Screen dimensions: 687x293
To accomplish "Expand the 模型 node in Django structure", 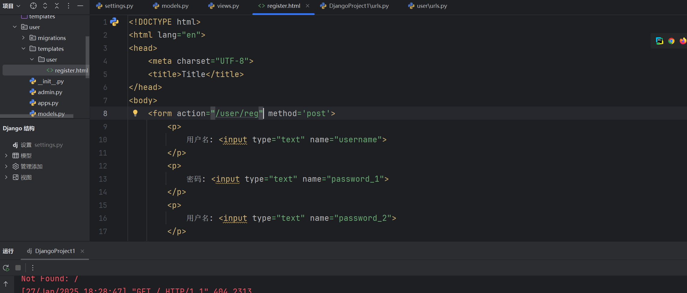I will click(6, 156).
